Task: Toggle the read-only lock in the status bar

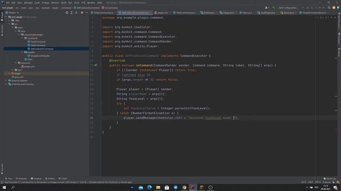Action: coord(334,183)
